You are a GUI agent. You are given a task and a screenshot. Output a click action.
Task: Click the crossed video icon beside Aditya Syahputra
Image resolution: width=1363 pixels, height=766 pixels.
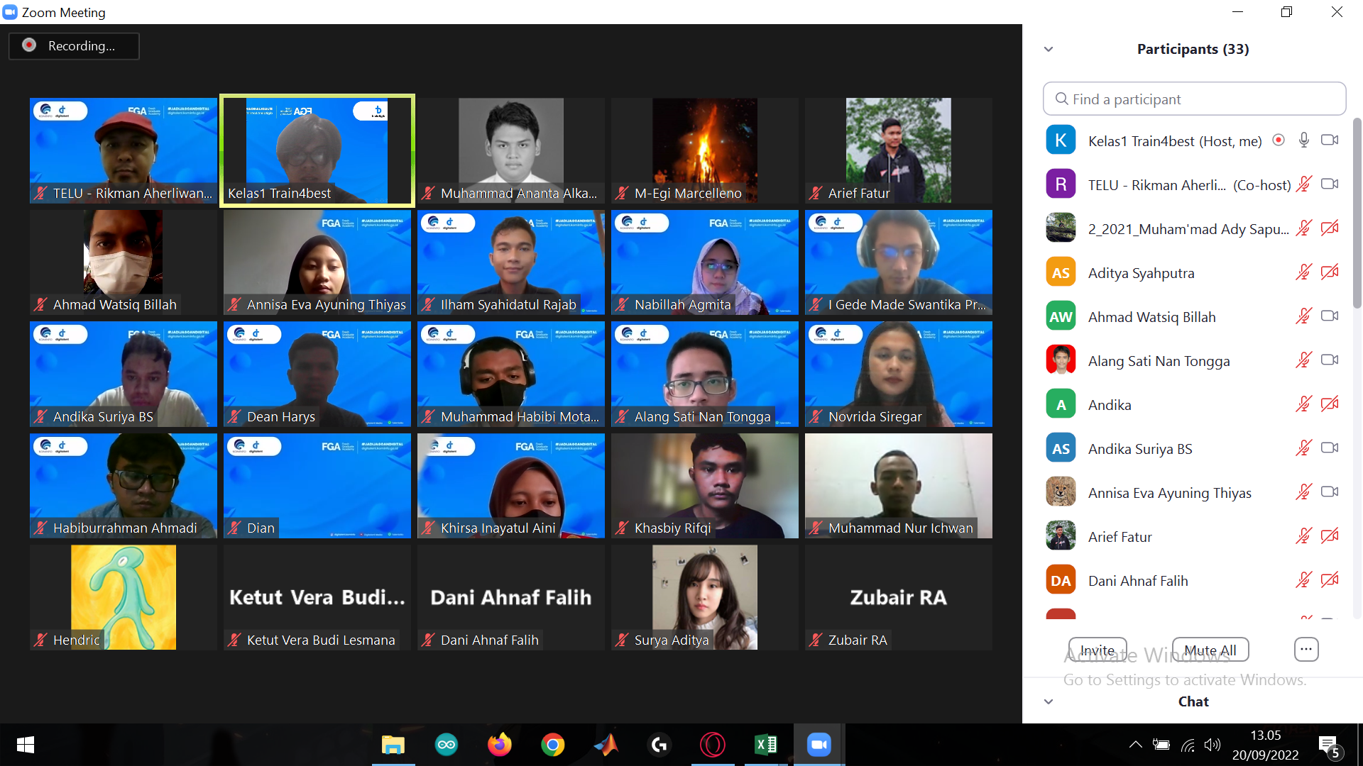tap(1330, 272)
